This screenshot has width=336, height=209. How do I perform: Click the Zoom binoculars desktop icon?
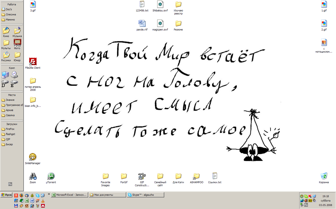coord(33,176)
